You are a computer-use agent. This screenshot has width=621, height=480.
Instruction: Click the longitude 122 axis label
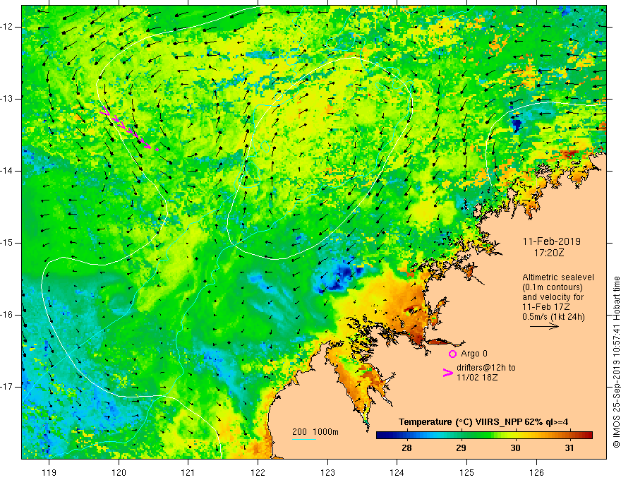258,472
